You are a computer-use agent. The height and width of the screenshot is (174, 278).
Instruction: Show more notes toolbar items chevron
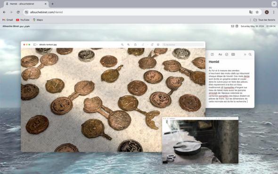[245, 54]
